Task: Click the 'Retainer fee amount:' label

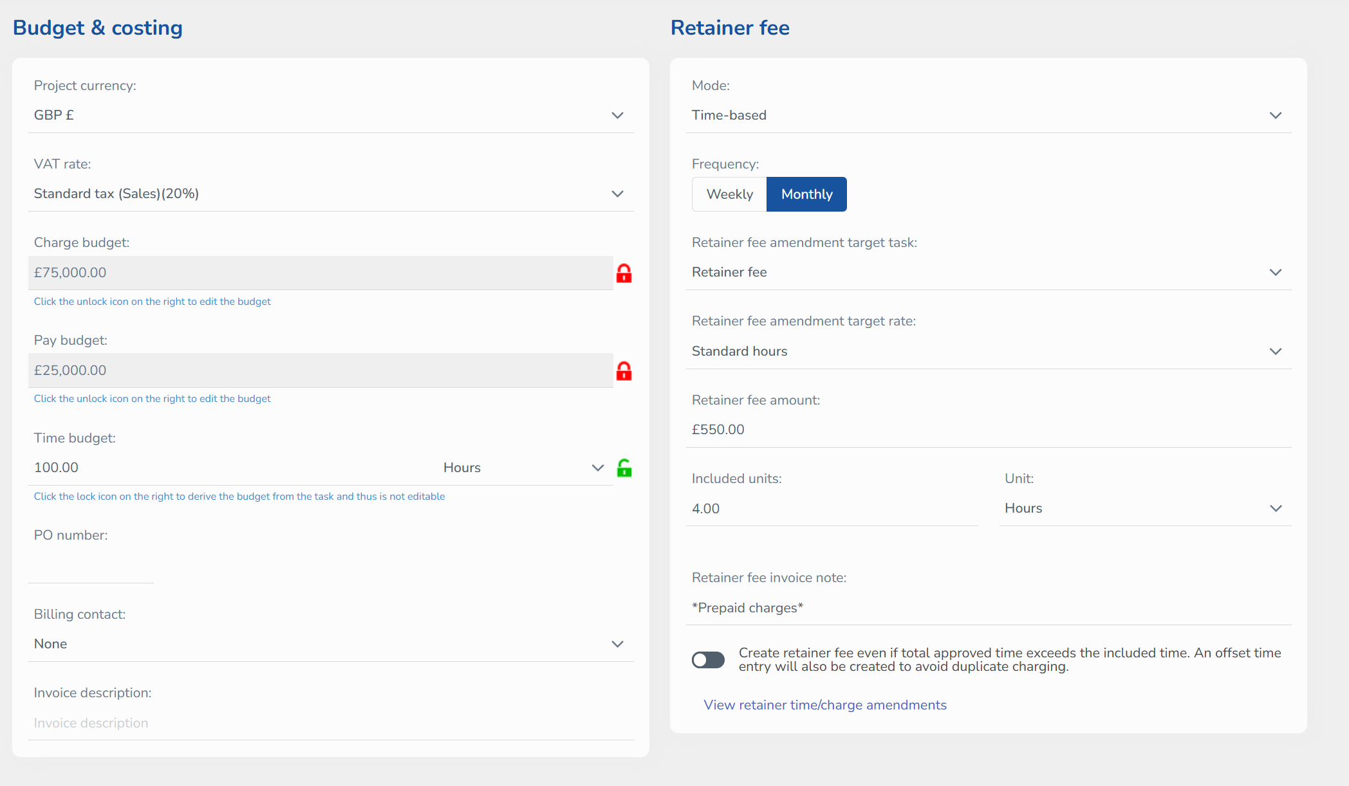Action: 756,400
